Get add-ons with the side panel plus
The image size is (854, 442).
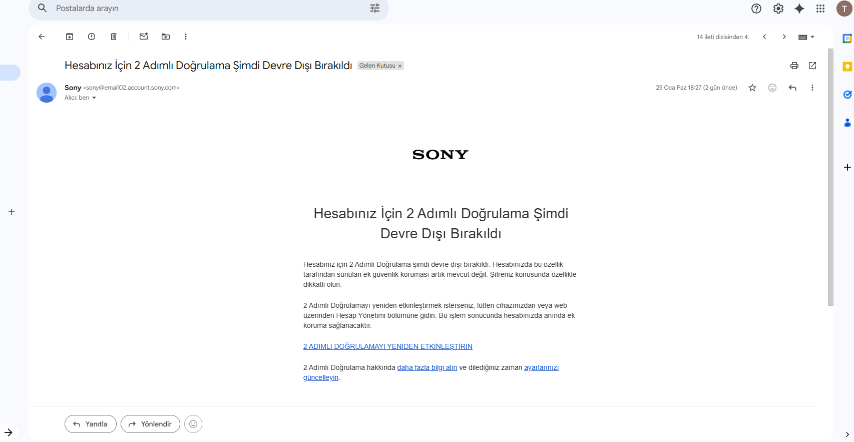click(x=847, y=167)
